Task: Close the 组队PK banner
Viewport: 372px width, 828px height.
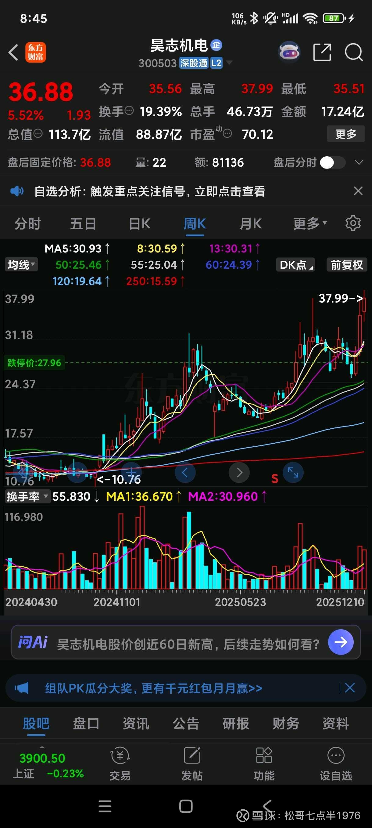Action: pyautogui.click(x=349, y=688)
